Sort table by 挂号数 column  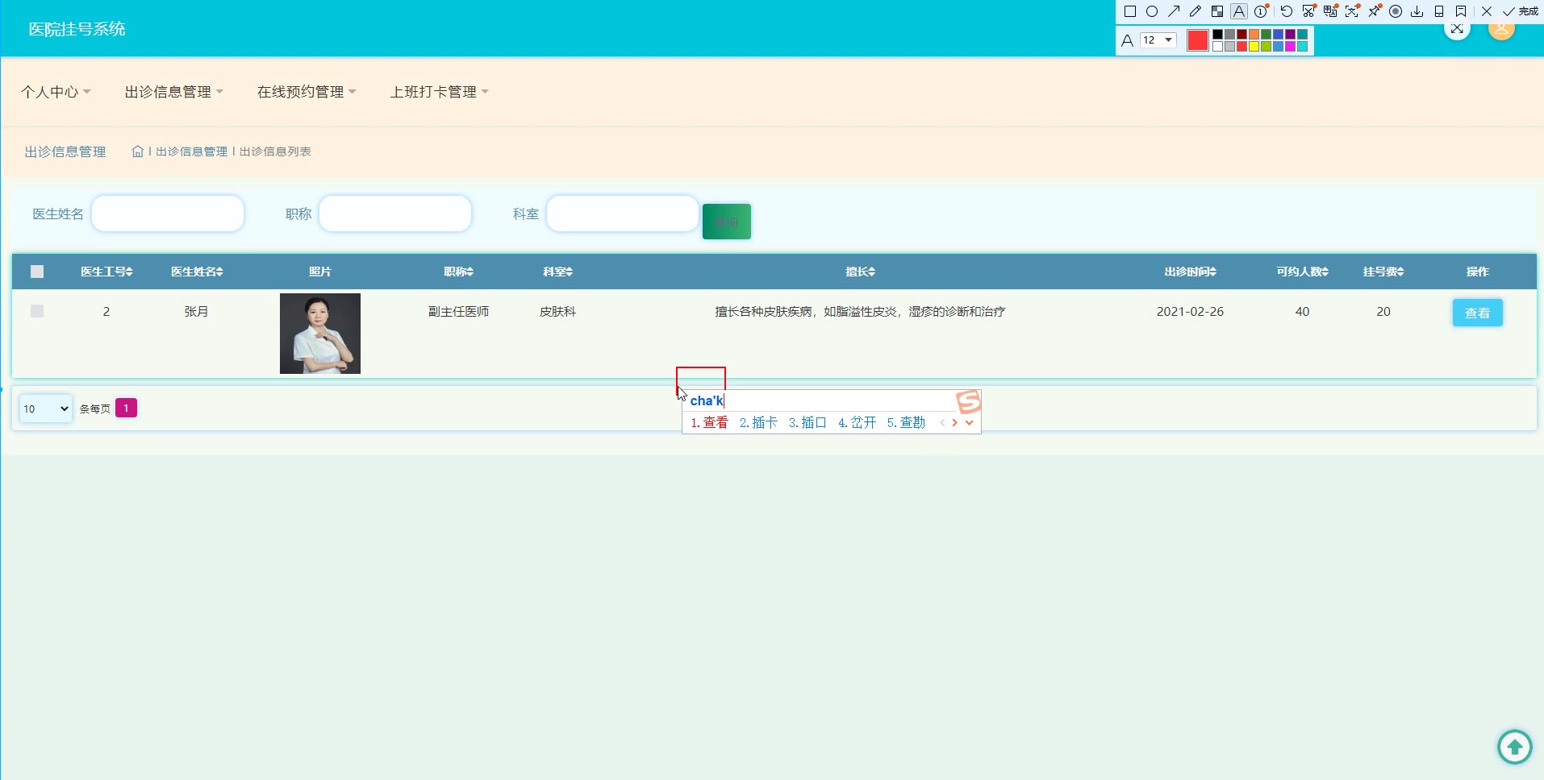(1383, 272)
